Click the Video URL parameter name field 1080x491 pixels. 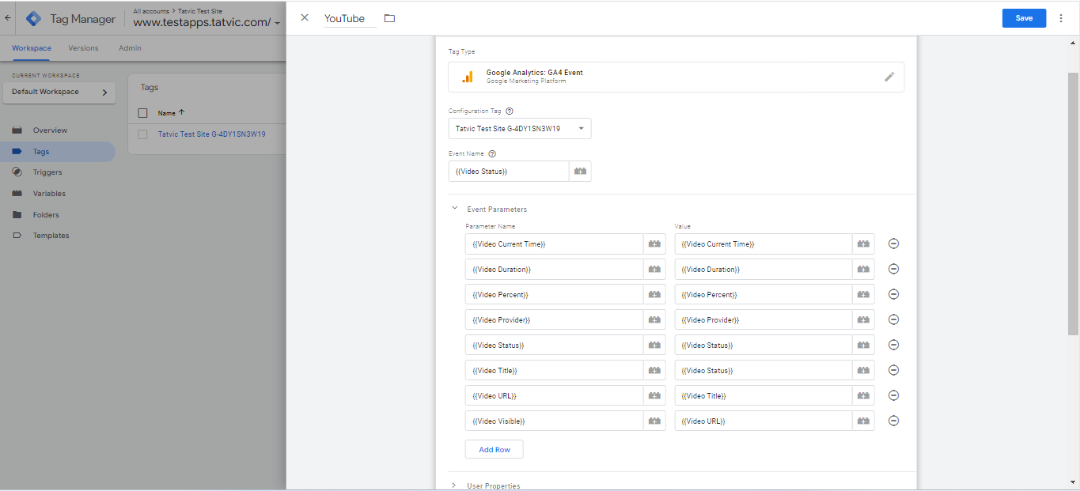[x=554, y=396]
